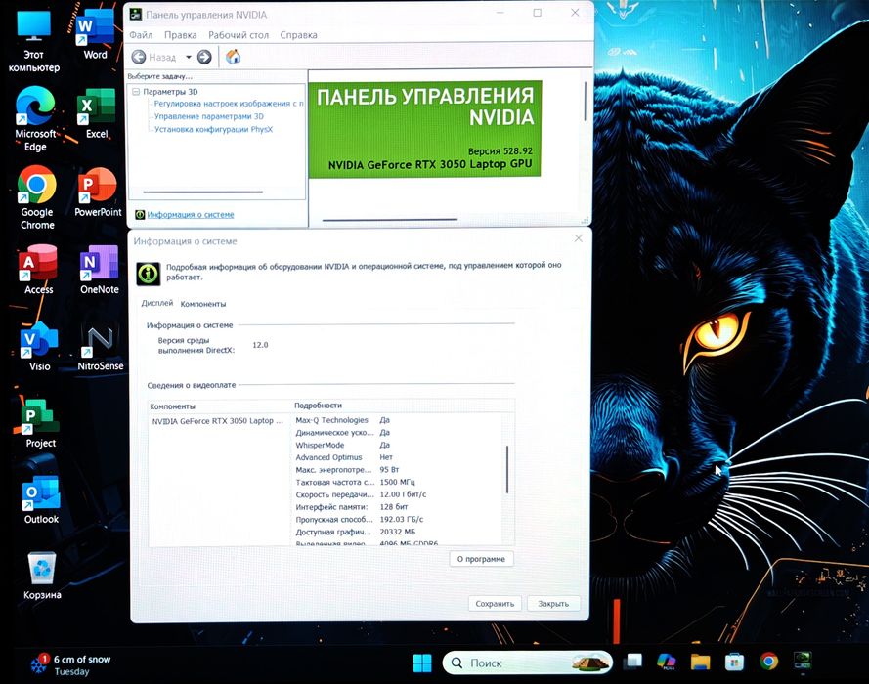The height and width of the screenshot is (684, 869).
Task: Open Chrome from the taskbar
Action: point(768,661)
